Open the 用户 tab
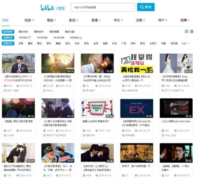 pos(163,20)
